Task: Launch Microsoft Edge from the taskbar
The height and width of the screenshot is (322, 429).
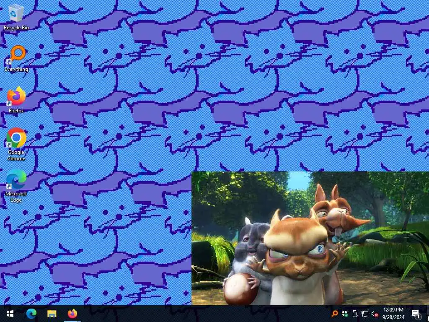Action: (31, 314)
